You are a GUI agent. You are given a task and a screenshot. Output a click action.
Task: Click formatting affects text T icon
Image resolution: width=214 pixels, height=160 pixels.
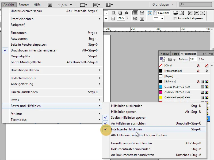point(174,59)
